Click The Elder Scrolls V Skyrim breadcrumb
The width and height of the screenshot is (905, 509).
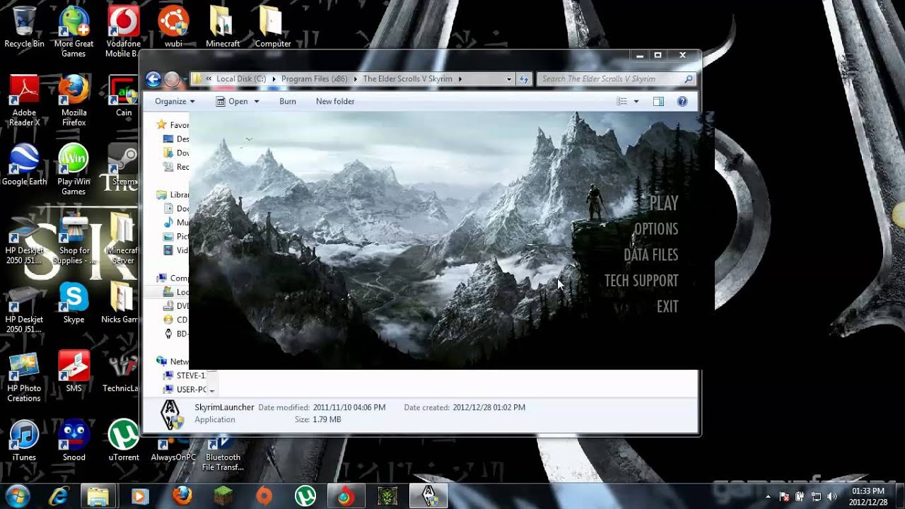coord(407,79)
